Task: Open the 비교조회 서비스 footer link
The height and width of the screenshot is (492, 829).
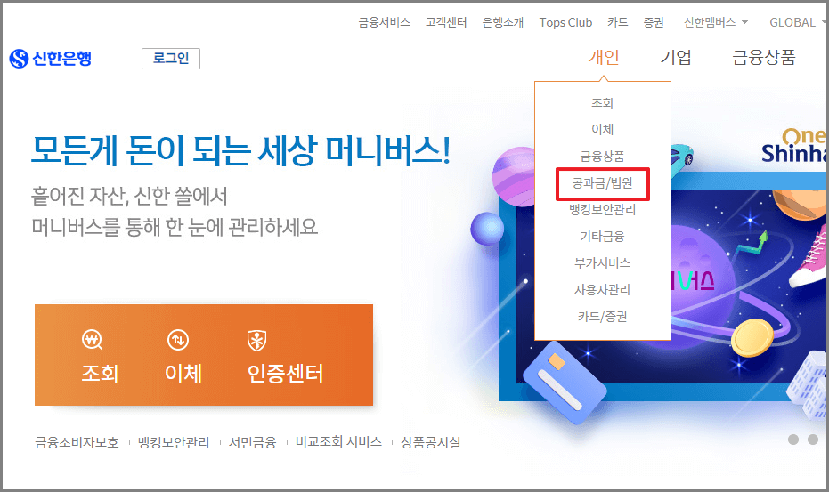Action: point(338,442)
